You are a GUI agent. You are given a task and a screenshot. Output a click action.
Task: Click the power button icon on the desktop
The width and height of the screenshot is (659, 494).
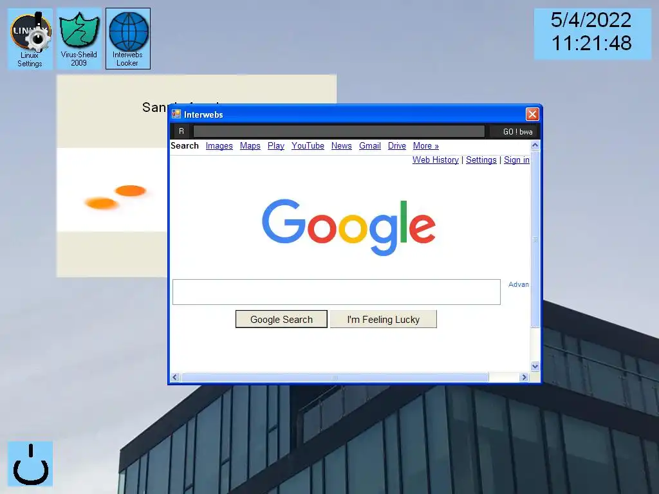click(30, 464)
